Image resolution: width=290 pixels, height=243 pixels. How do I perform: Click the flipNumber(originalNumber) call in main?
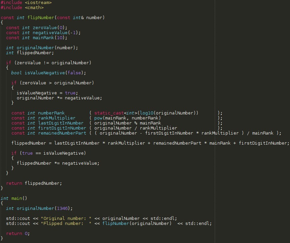point(137,223)
